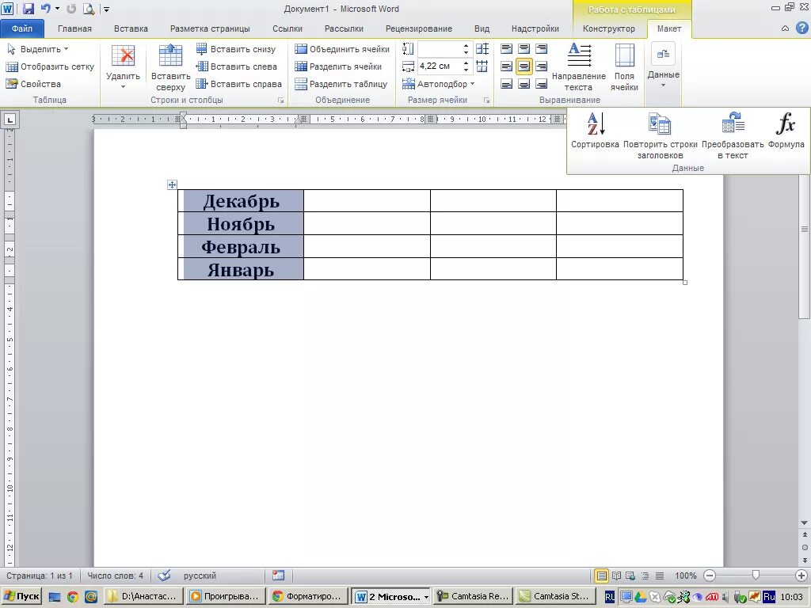The image size is (811, 608).
Task: Open the Пуск (Start) menu
Action: pyautogui.click(x=21, y=596)
